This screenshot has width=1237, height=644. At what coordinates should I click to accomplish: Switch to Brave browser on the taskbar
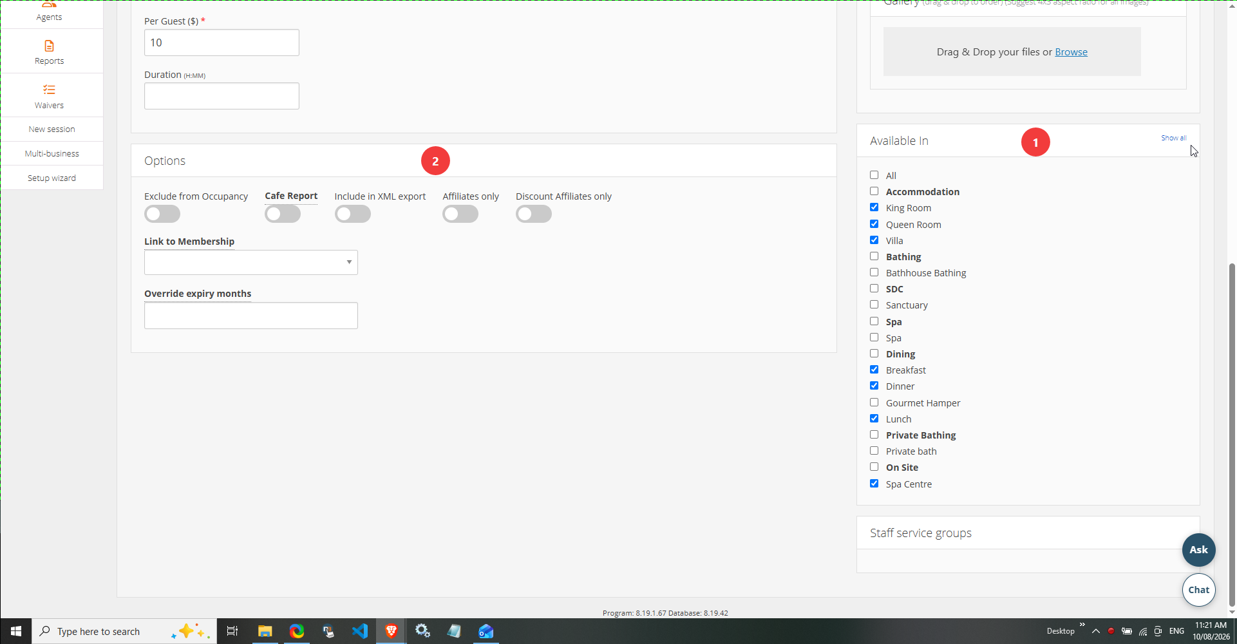[392, 631]
